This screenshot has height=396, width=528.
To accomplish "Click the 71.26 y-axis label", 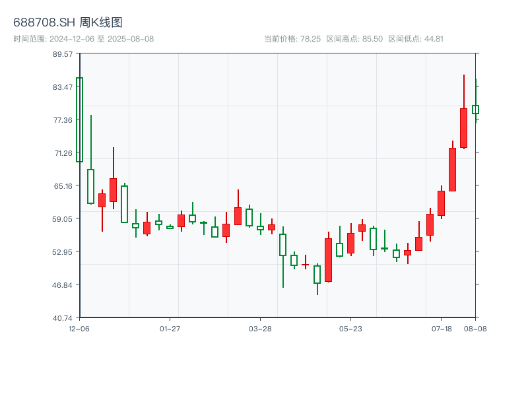I will coord(63,153).
